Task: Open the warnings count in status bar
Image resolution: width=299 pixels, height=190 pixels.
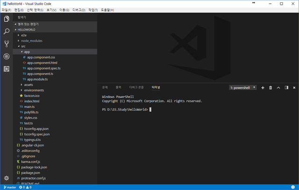Action: click(x=29, y=187)
